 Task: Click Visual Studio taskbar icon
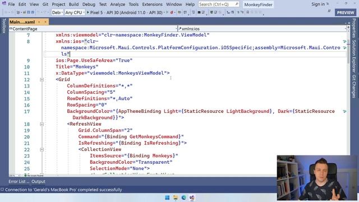192,198
